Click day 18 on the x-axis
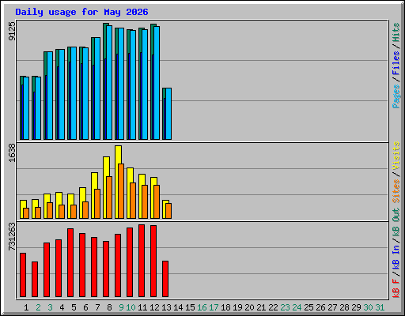 click(x=225, y=307)
